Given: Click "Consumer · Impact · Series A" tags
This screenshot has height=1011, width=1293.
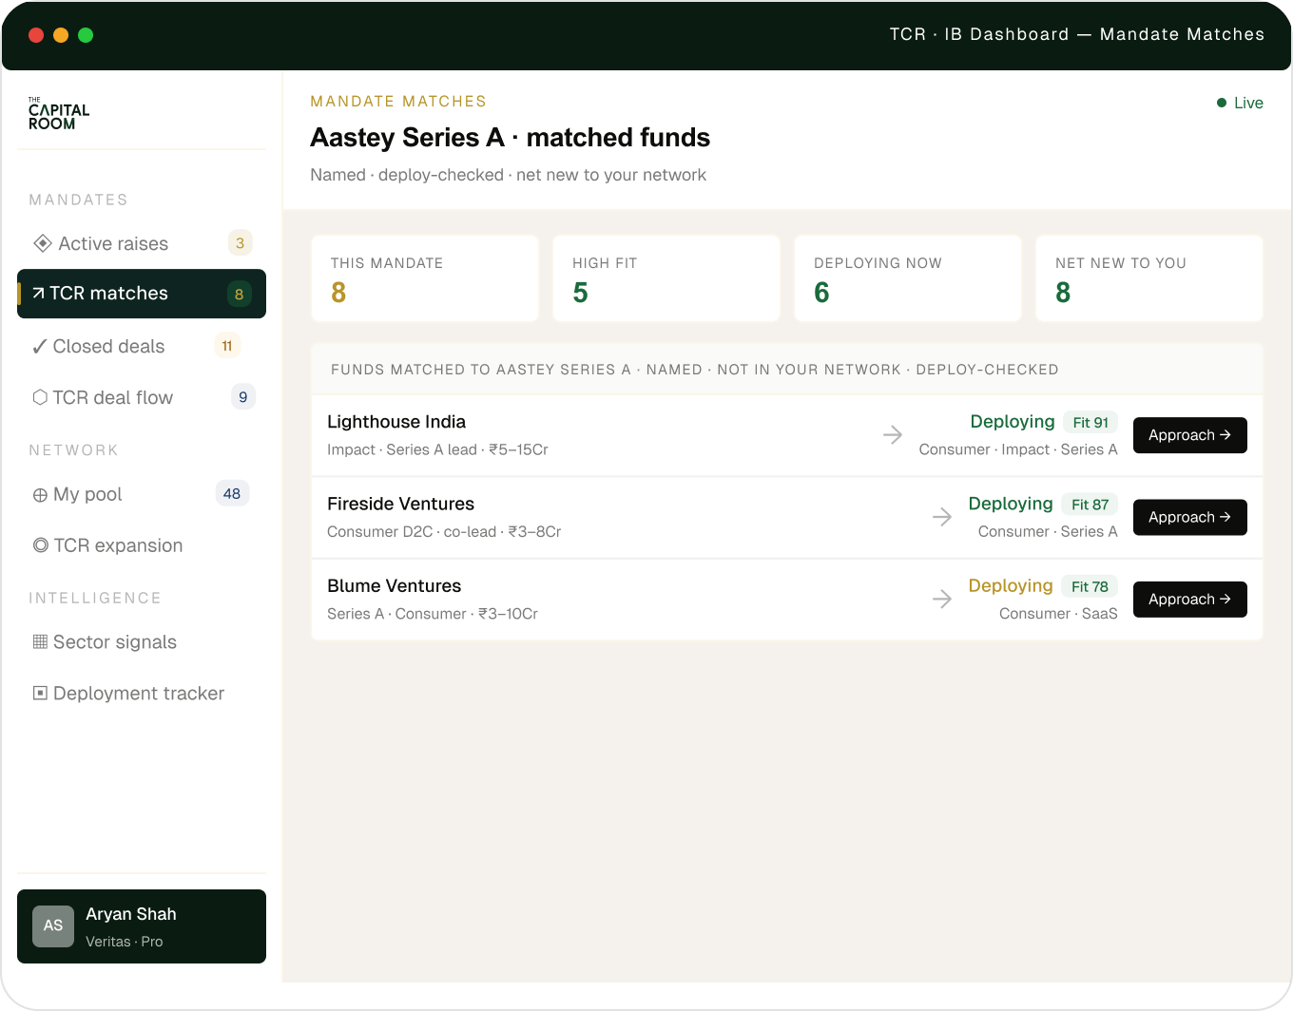Looking at the screenshot, I should pos(1018,449).
